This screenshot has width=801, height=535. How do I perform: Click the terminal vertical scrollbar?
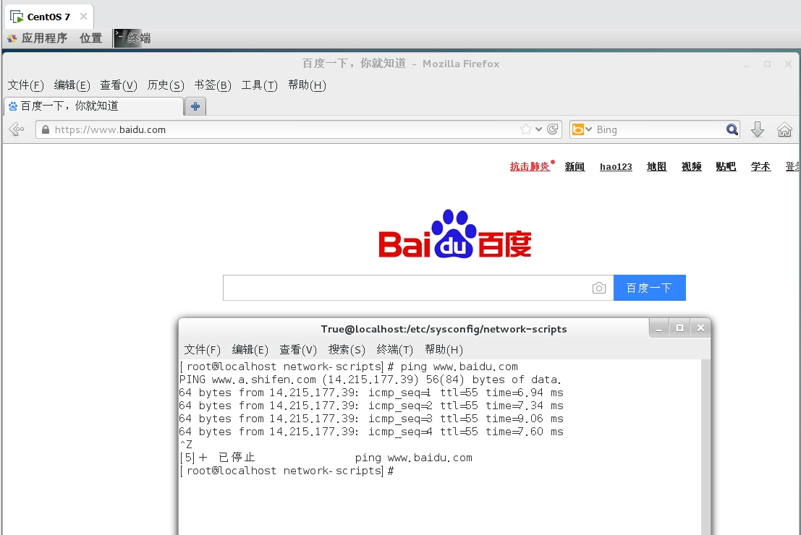click(705, 447)
